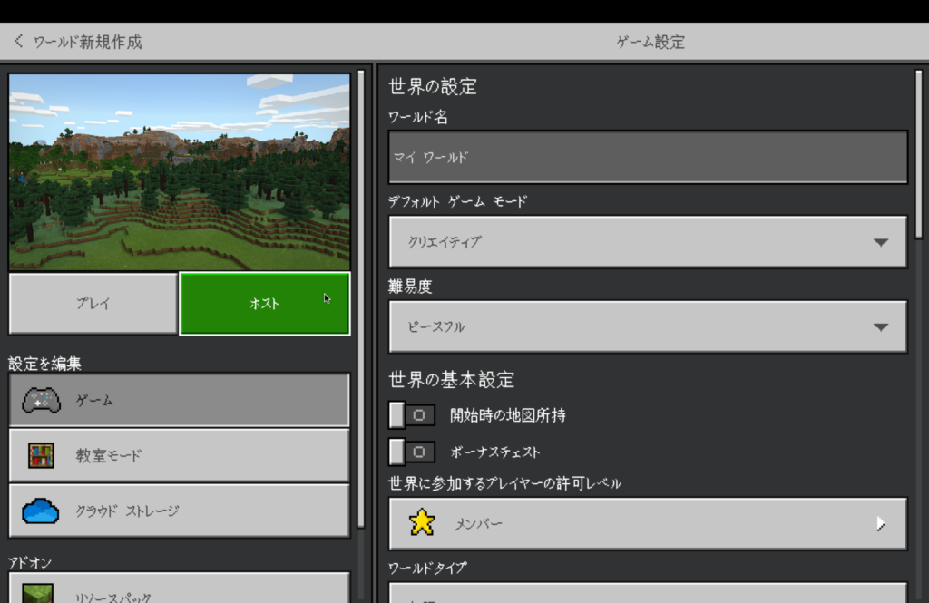
Task: Click the world preview landscape thumbnail
Action: (x=179, y=171)
